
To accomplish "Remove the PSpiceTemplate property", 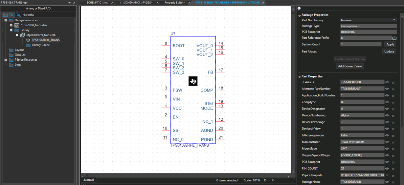I will click(393, 175).
